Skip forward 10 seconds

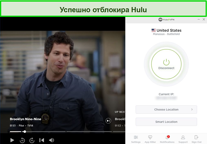pyautogui.click(x=32, y=140)
